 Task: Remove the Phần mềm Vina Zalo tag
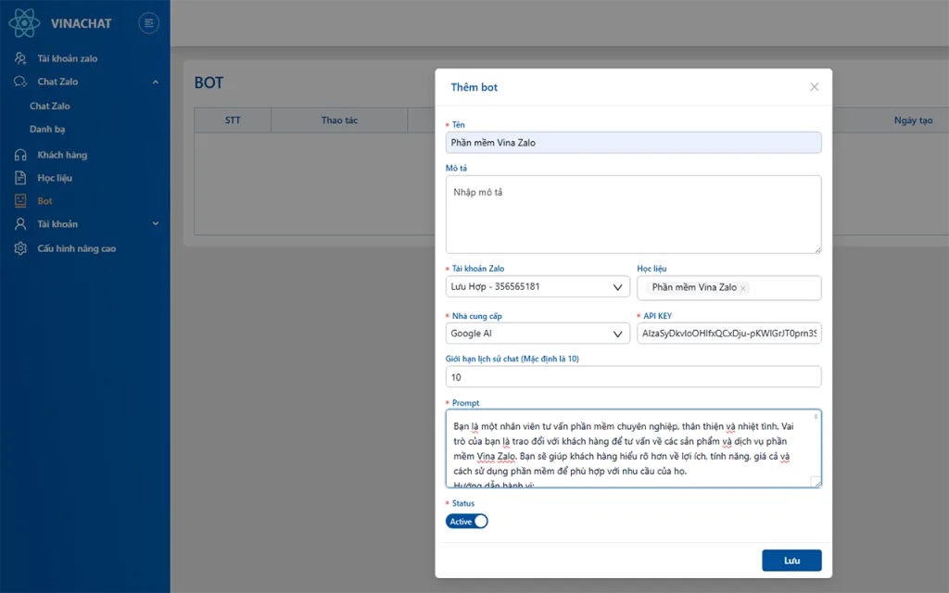[x=743, y=288]
